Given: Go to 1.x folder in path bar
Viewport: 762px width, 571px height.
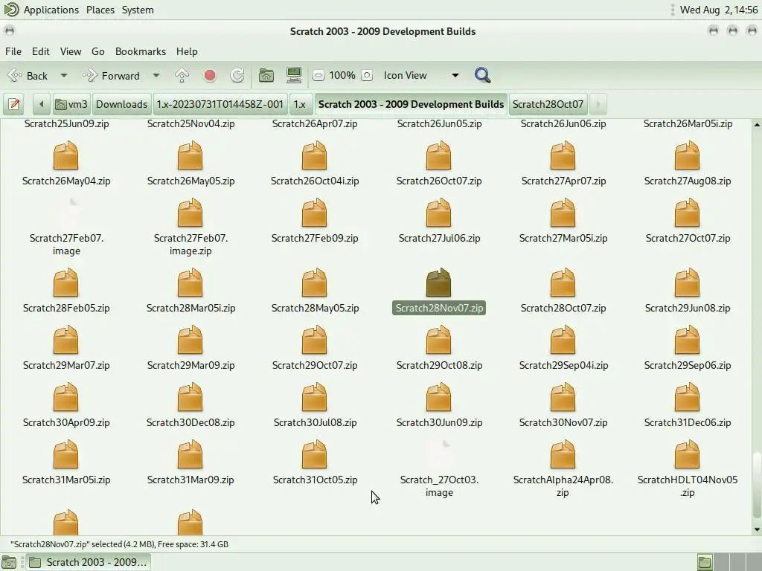Looking at the screenshot, I should click(300, 104).
